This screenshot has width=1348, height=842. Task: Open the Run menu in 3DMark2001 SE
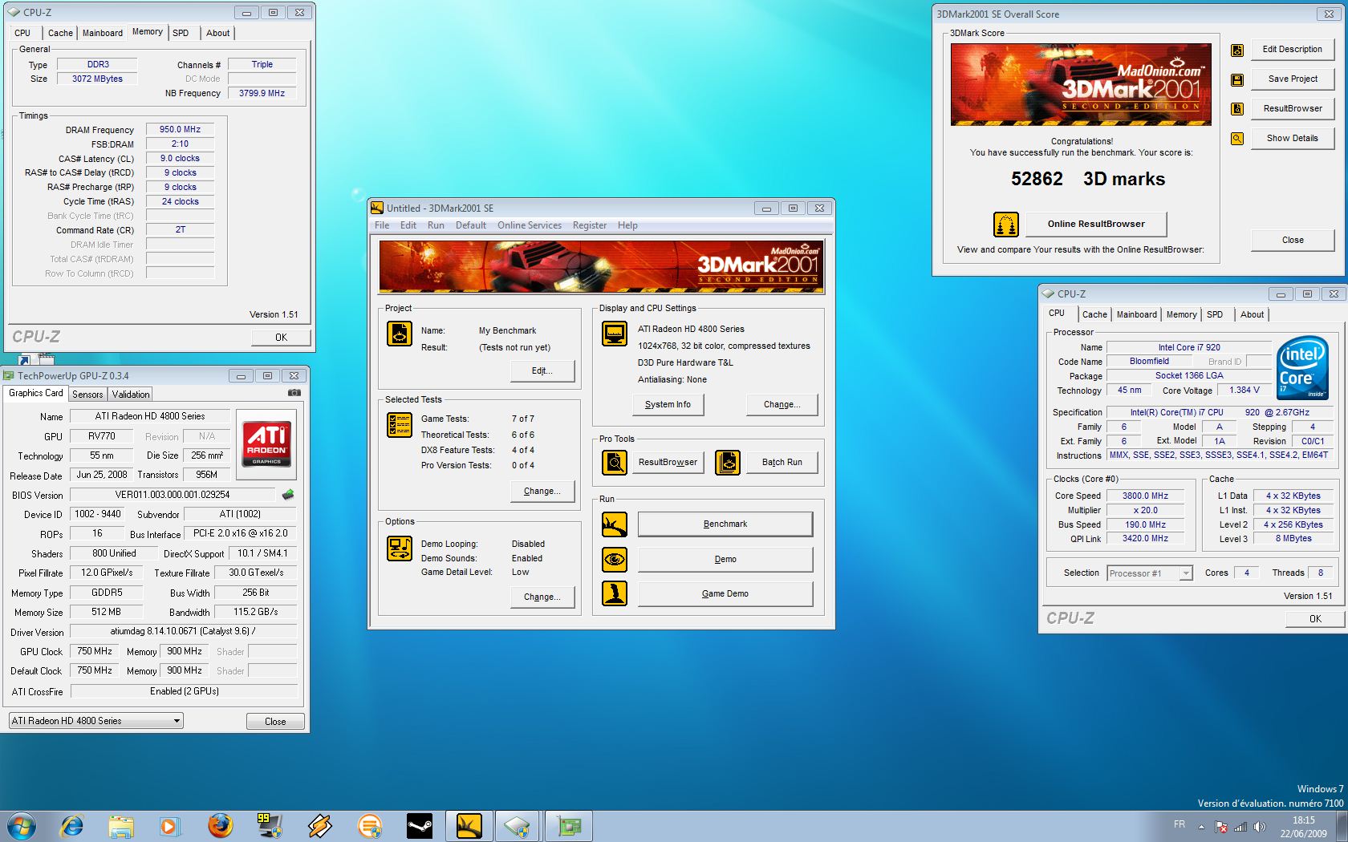pos(436,225)
